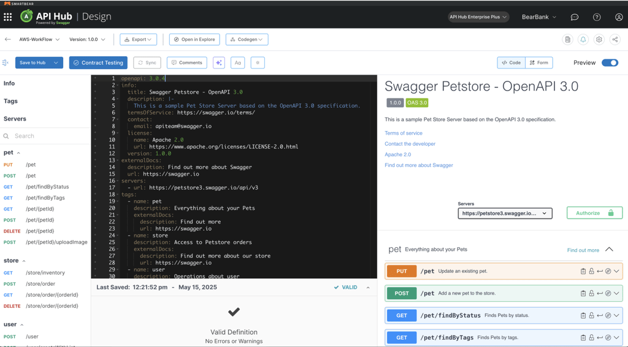Viewport: 628px width, 347px height.
Task: Select Servers in the sidebar
Action: pyautogui.click(x=15, y=119)
